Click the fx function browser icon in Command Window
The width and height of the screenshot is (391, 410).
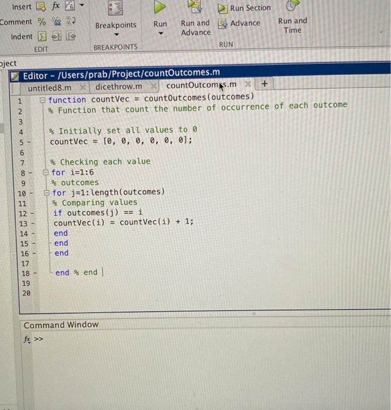coord(27,339)
